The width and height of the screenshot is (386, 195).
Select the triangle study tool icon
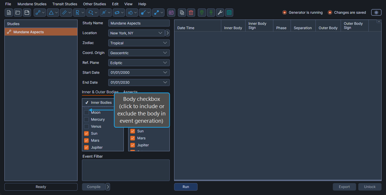[x=51, y=13]
